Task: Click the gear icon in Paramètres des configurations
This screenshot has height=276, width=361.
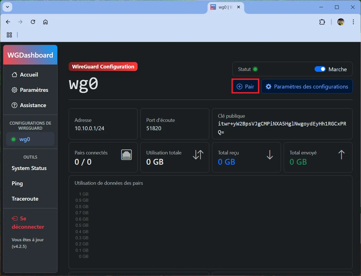Action: pos(268,87)
